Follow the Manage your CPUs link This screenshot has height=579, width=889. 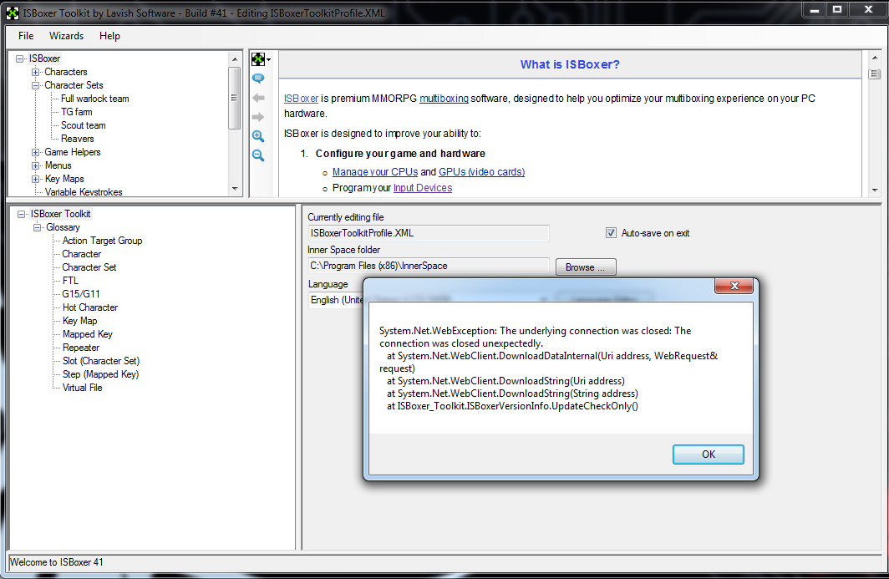(375, 172)
